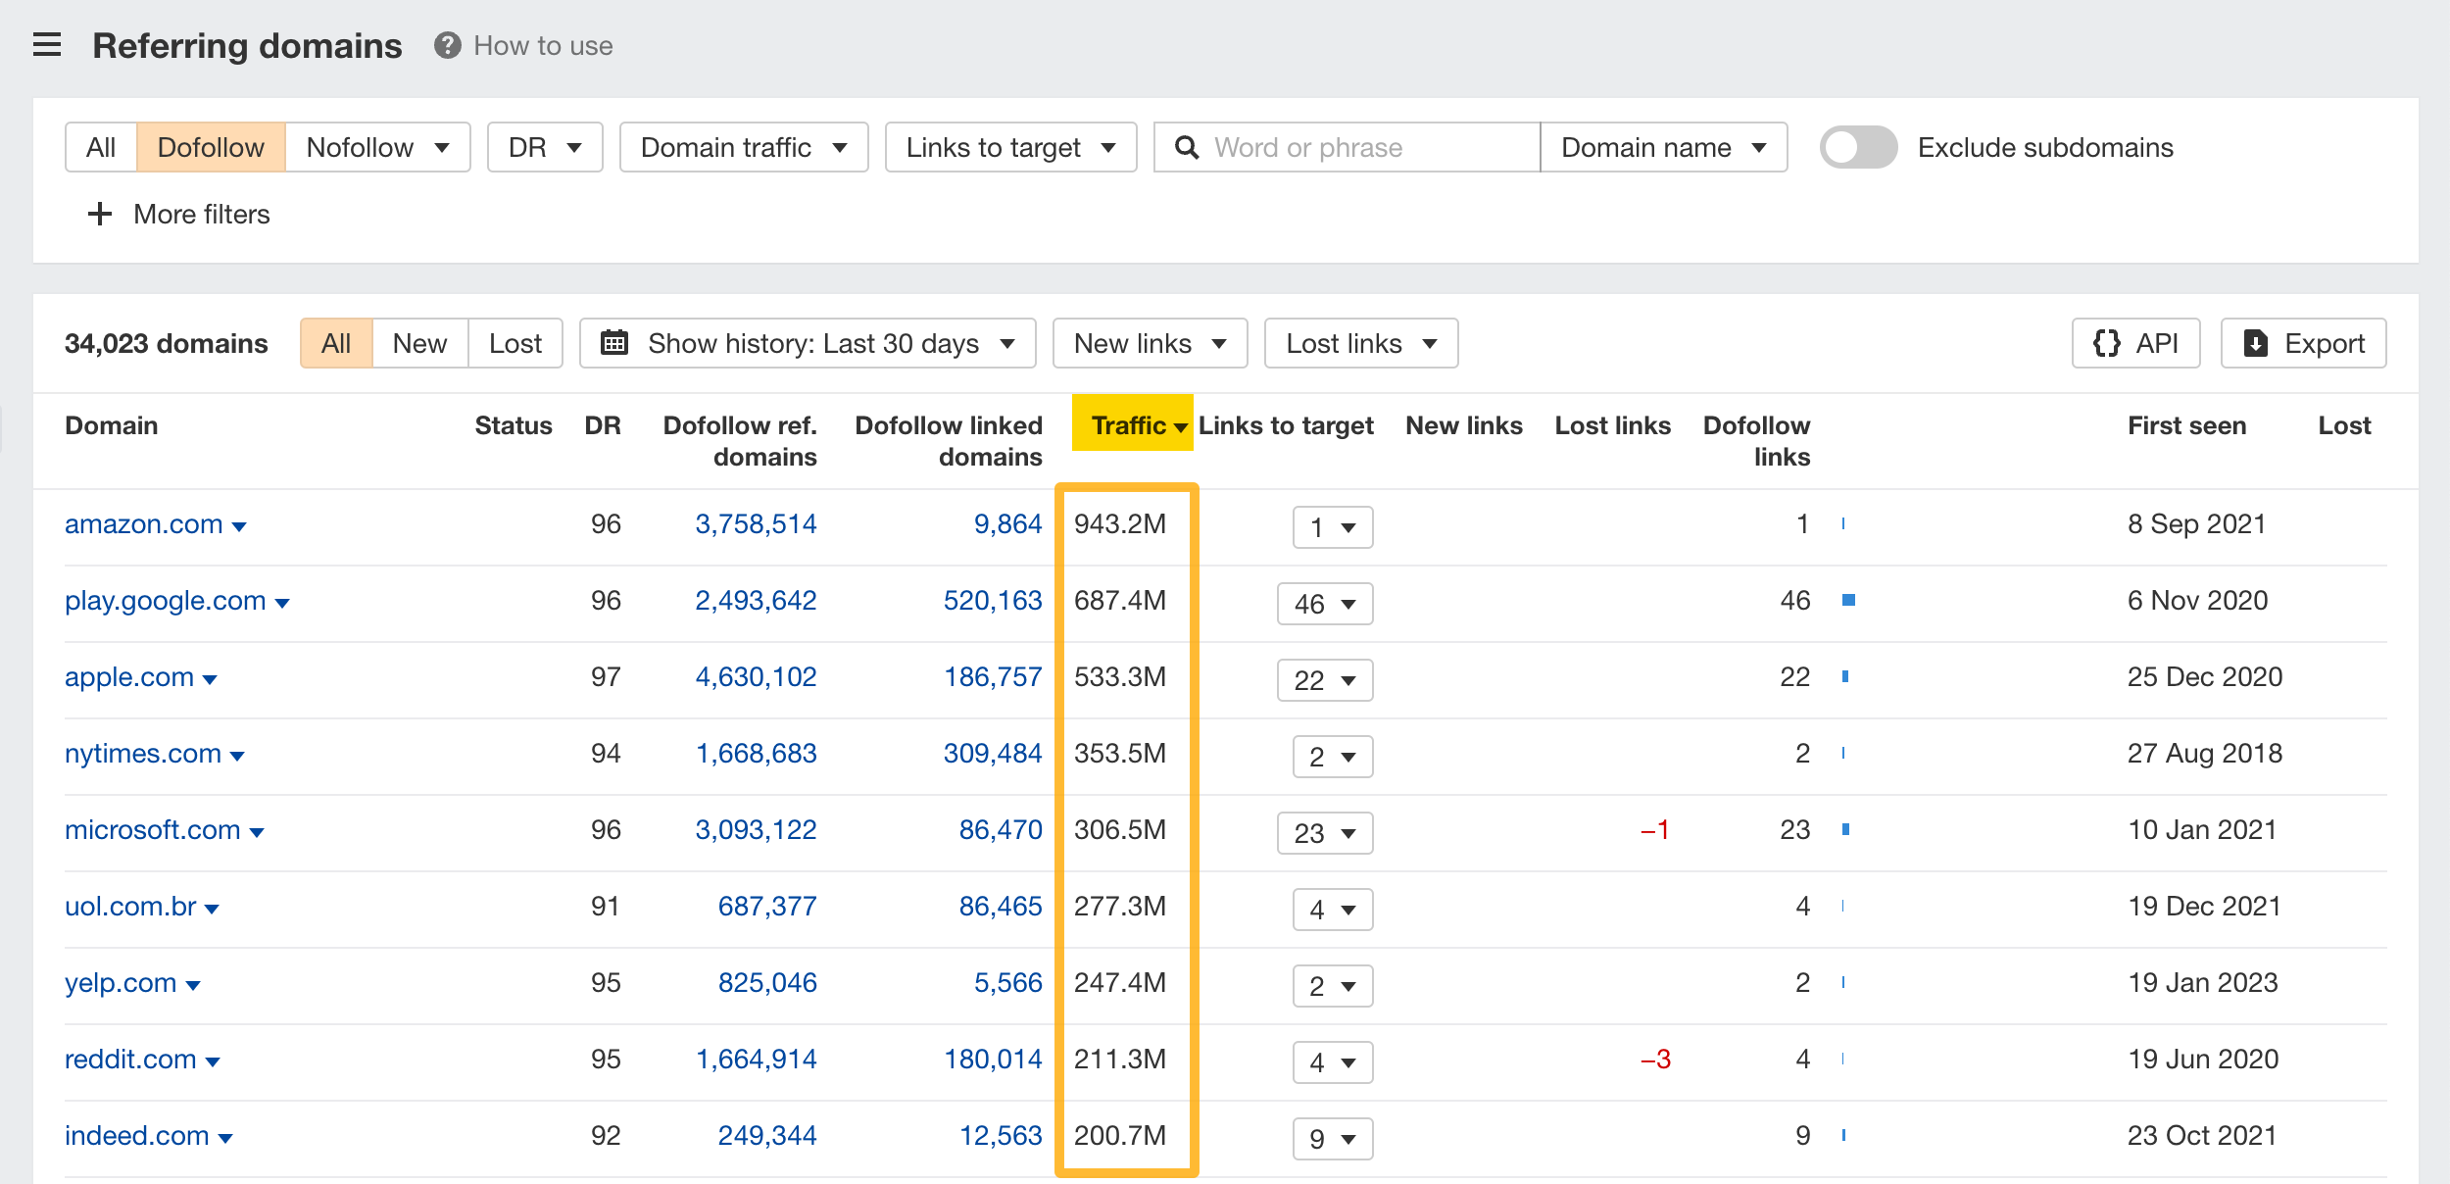Open the indeed.com domain link
This screenshot has width=2450, height=1184.
(x=137, y=1136)
